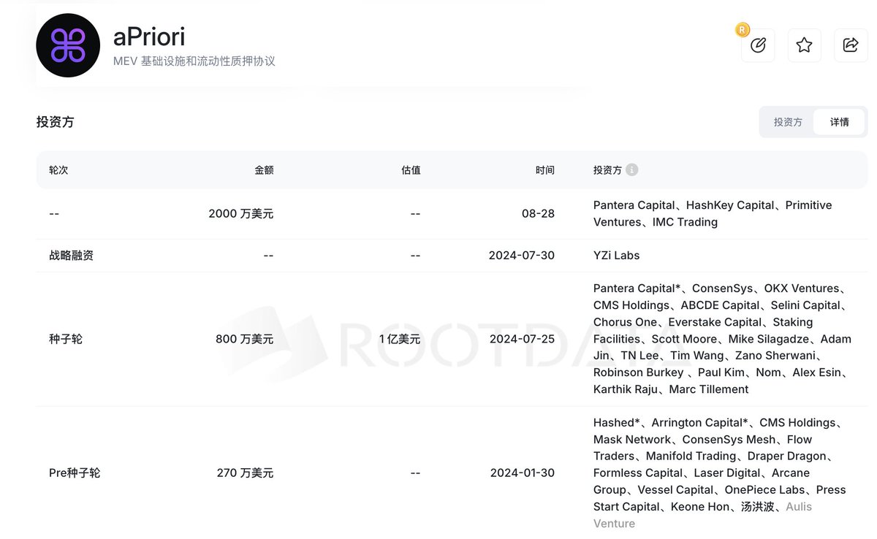Image resolution: width=877 pixels, height=539 pixels.
Task: Open the OnePiece Labs investor link
Action: [764, 490]
